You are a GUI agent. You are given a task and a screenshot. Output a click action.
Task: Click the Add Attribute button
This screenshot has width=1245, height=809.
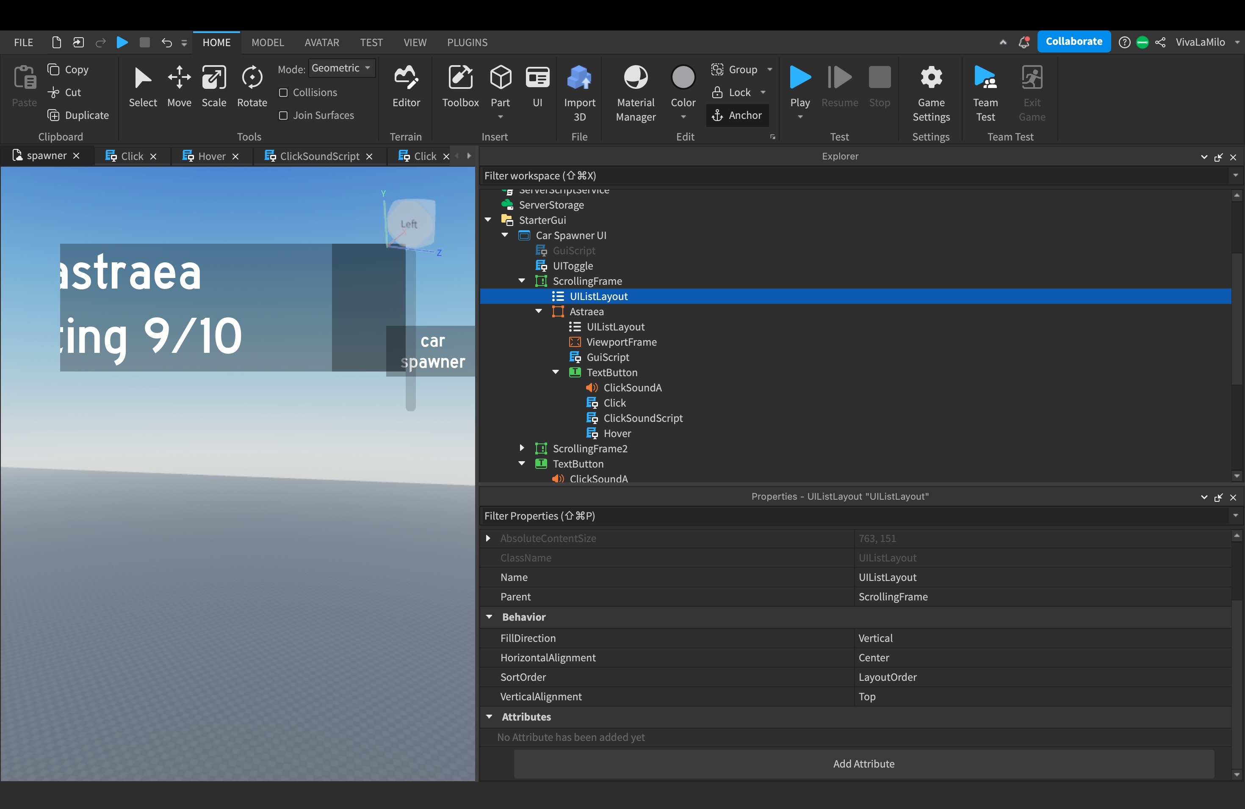click(863, 764)
